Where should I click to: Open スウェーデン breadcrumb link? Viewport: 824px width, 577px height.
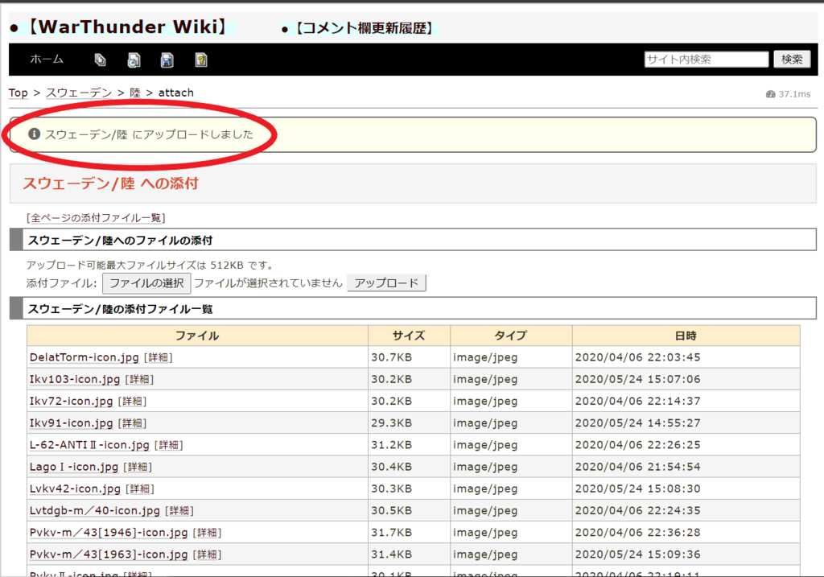[x=79, y=93]
